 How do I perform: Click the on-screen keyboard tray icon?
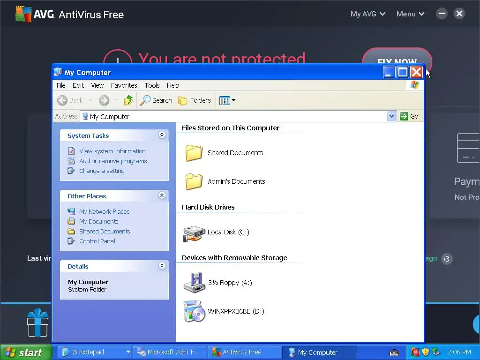point(394,352)
